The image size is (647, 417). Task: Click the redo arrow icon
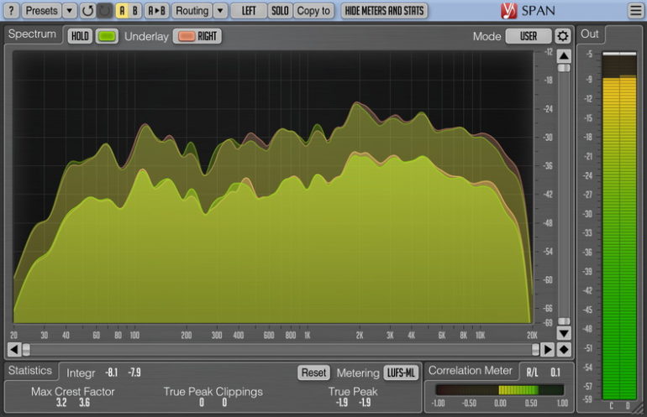[x=104, y=11]
